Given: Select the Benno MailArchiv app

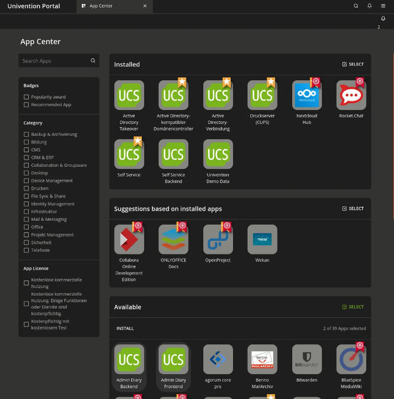Looking at the screenshot, I should click(262, 359).
